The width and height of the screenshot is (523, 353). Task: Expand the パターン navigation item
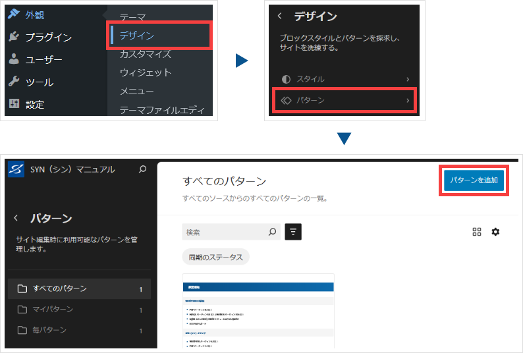coord(342,100)
